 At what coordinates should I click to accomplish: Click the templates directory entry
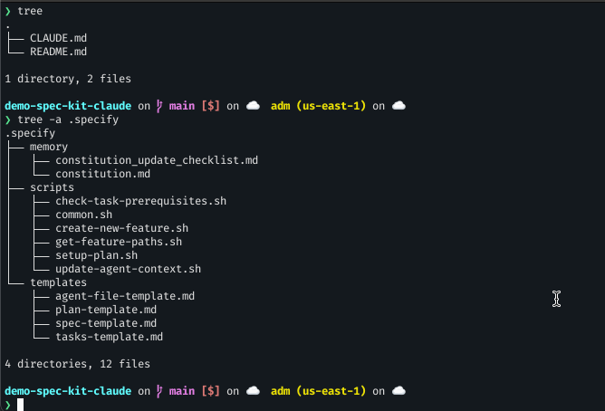(x=58, y=282)
